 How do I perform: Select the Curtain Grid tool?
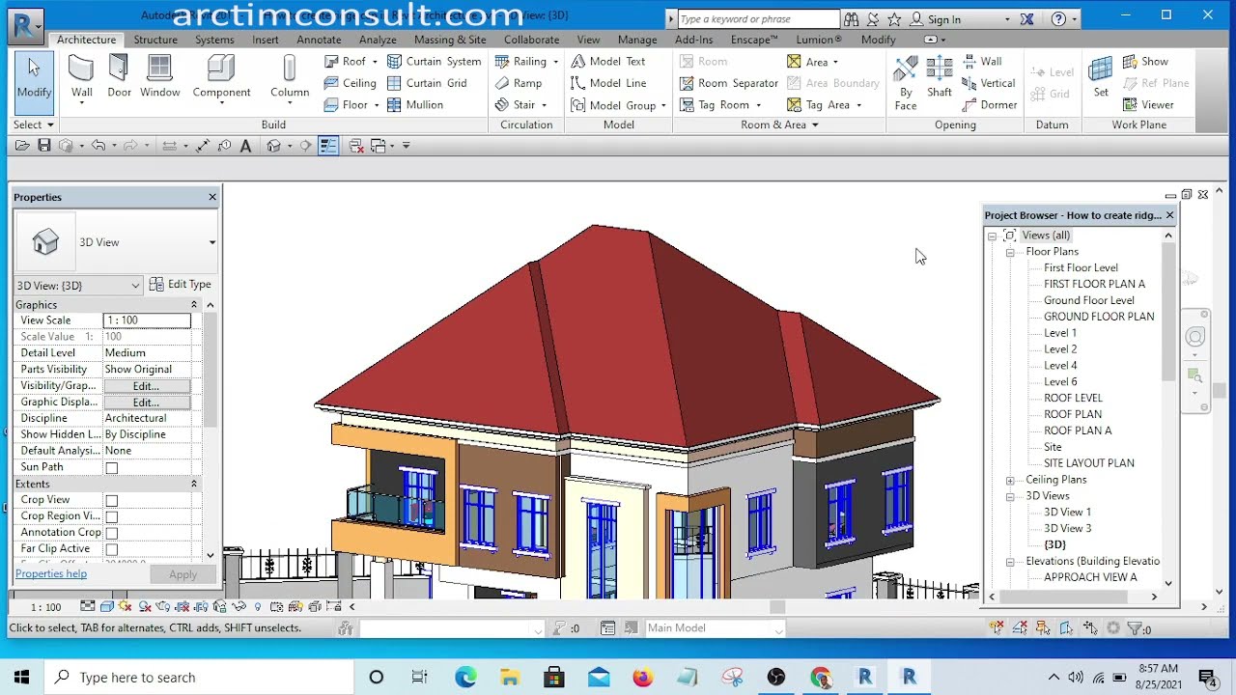(x=426, y=83)
